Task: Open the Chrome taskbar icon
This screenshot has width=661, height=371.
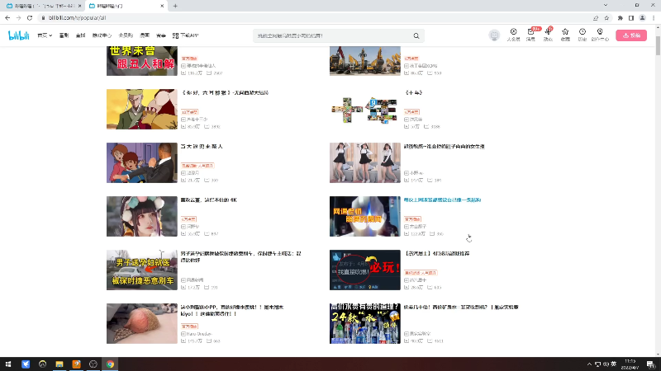Action: coord(110,364)
